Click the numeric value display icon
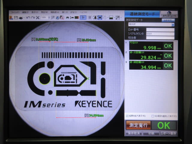Image resolution: width=192 pixels, height=144 pixels. point(118,18)
